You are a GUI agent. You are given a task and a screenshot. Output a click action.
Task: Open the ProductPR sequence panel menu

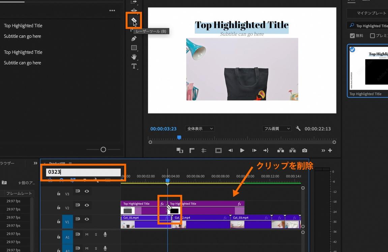point(70,163)
